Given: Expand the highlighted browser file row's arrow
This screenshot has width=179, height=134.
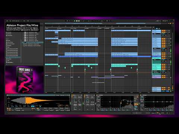Looking at the screenshot, I should click(x=23, y=42).
